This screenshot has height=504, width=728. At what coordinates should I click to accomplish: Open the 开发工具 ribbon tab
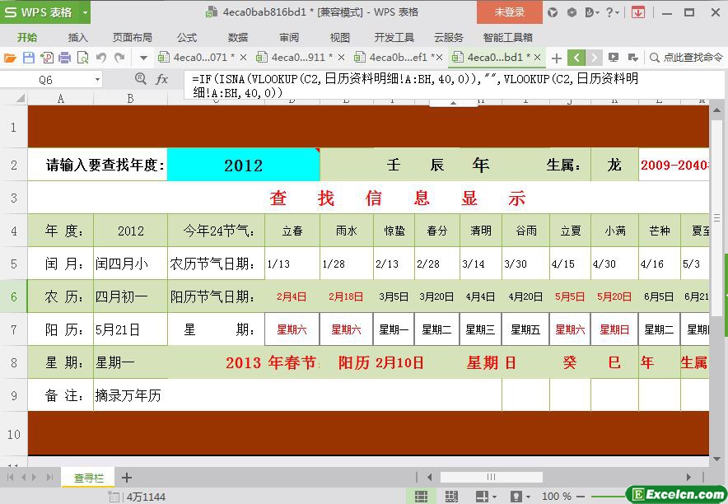(394, 38)
